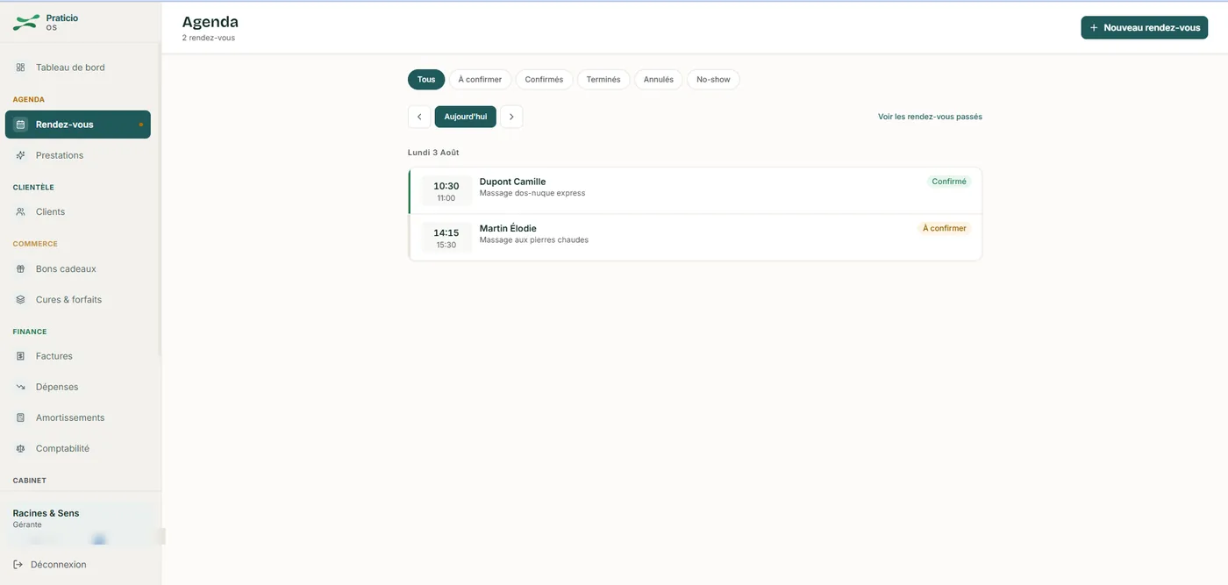The height and width of the screenshot is (585, 1228).
Task: Select the Confirmés filter
Action: pos(544,80)
